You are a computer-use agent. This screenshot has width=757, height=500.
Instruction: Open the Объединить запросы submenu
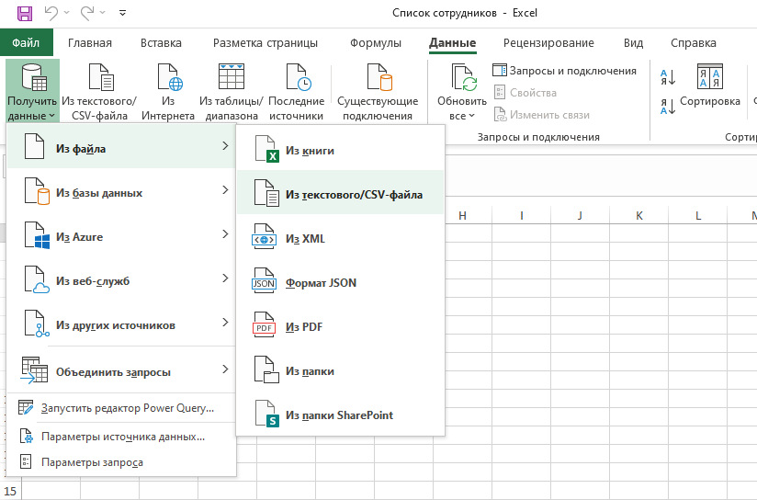[x=121, y=372]
